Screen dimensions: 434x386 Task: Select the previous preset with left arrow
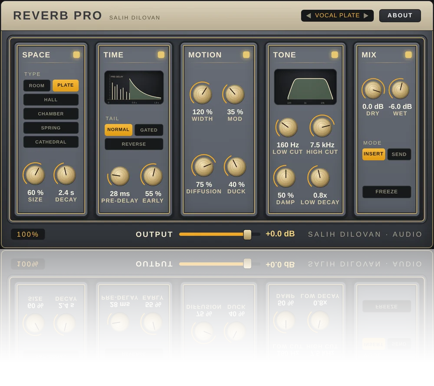[x=308, y=16]
